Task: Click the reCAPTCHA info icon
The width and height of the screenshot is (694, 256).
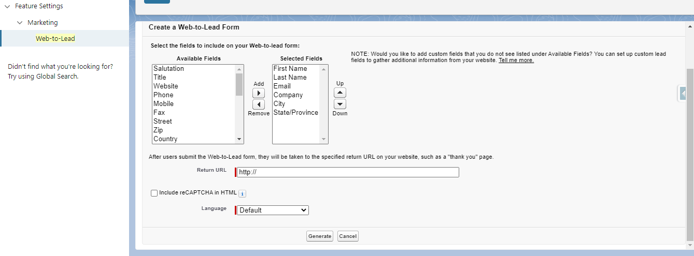Action: 242,193
